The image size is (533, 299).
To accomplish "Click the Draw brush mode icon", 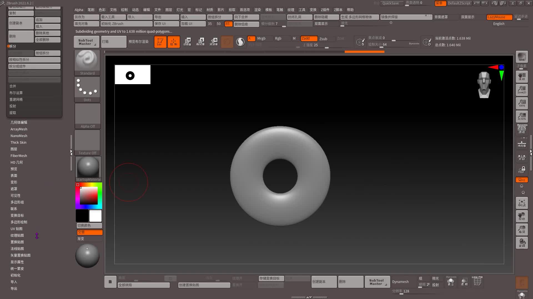I will [173, 41].
